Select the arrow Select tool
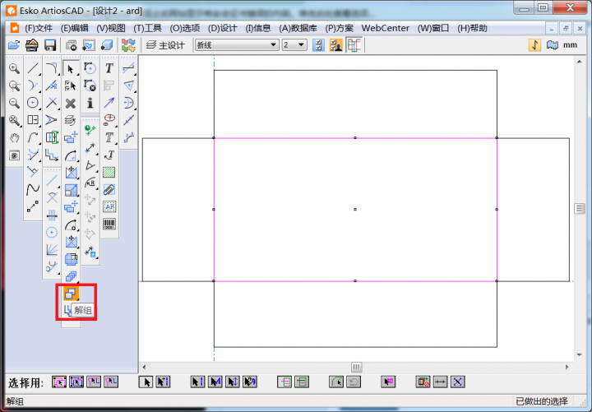 (71, 68)
